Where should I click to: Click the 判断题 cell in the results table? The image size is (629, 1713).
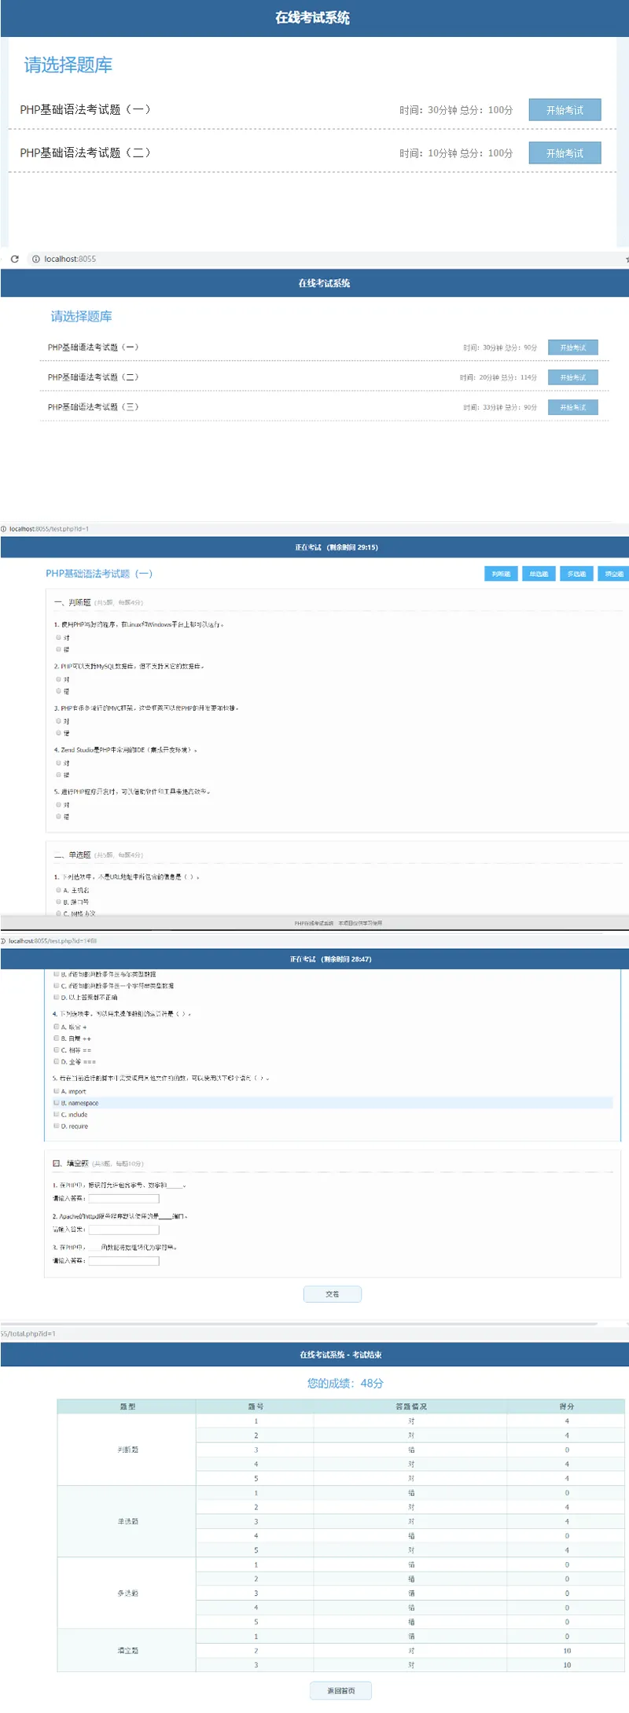[127, 1450]
